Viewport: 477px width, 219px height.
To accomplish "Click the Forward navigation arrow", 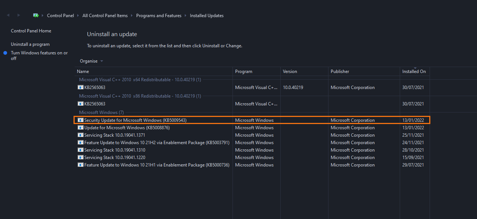I will click(19, 15).
